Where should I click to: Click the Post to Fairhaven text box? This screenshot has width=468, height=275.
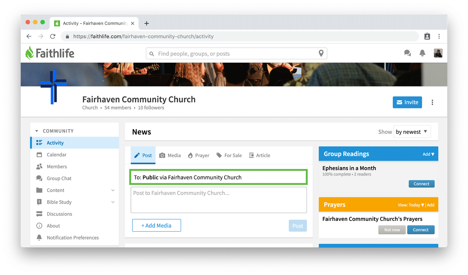pyautogui.click(x=218, y=200)
